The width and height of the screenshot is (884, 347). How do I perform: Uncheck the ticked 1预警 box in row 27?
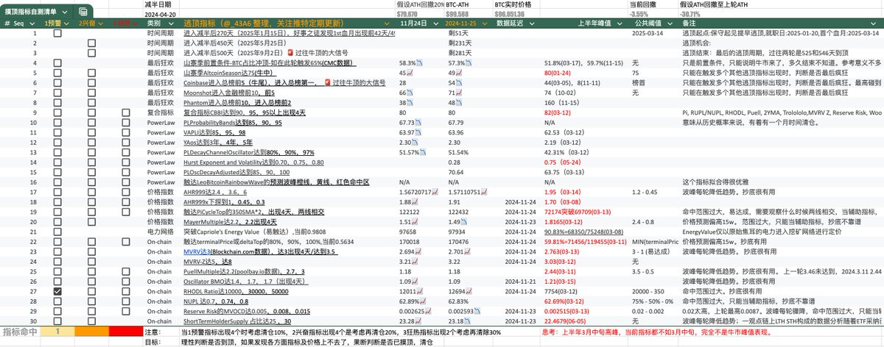[57, 291]
